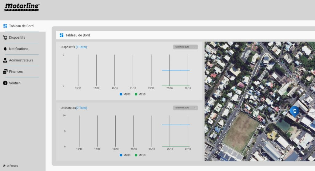Open Utilisateurs period dropdown '15 derniers jours'
This screenshot has height=171, width=315.
tap(185, 108)
